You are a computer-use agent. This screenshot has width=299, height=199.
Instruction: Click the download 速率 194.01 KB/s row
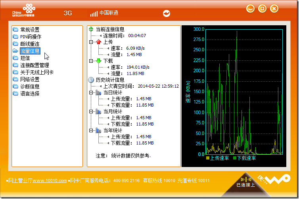point(130,67)
